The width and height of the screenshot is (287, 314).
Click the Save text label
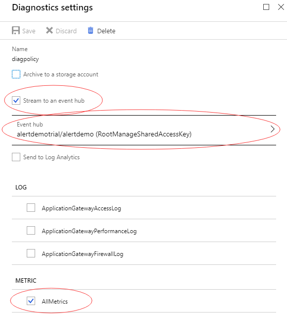(29, 31)
